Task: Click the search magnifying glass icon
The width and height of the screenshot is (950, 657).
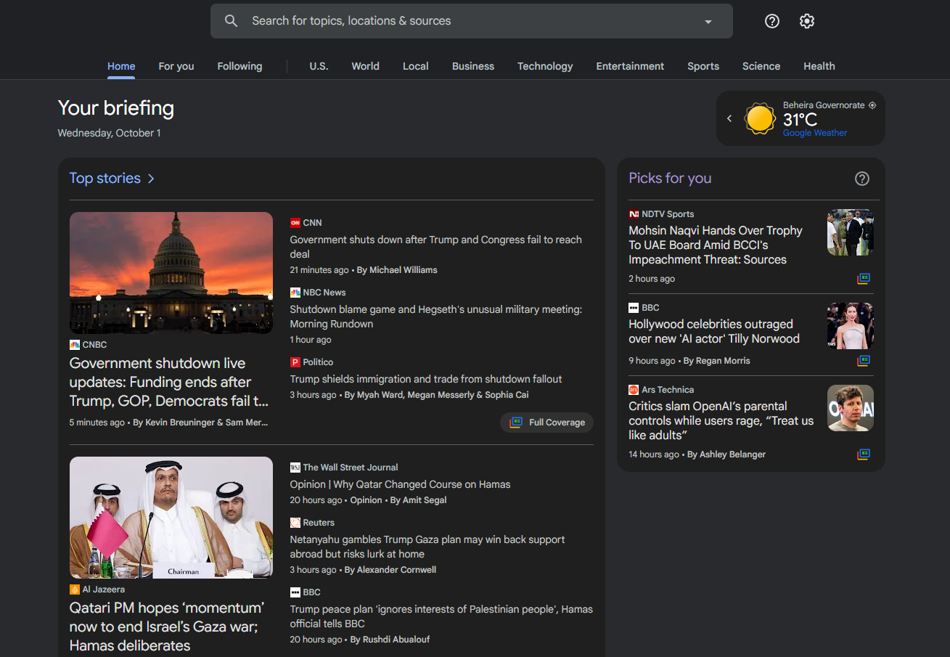Action: [231, 21]
